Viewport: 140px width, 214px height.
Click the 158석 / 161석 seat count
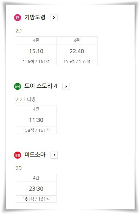point(36,130)
